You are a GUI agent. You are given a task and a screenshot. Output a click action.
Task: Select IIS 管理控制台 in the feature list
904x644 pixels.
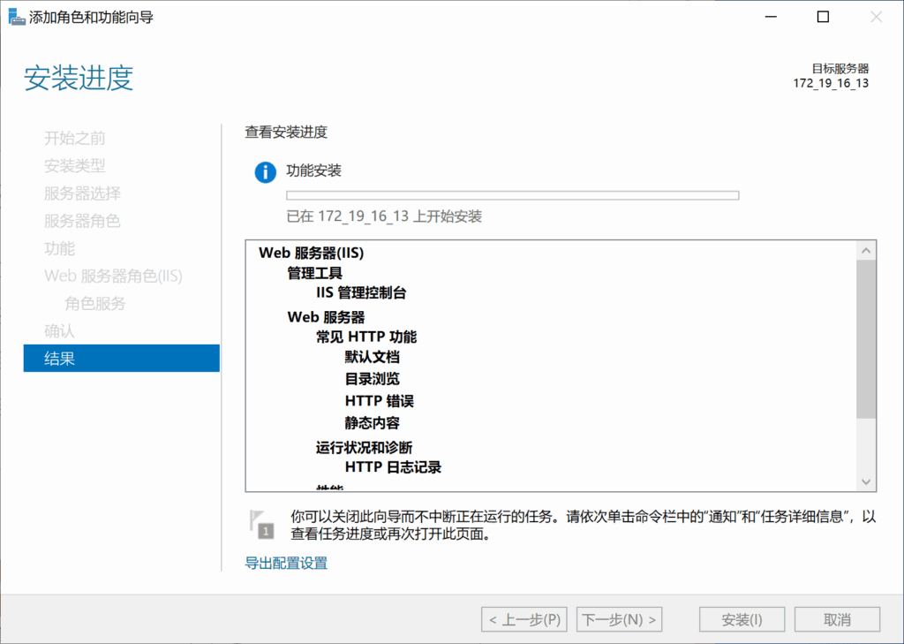(x=359, y=292)
